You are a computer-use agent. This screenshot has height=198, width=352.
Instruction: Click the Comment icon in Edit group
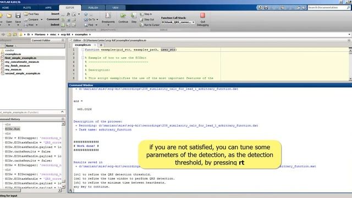pos(63,20)
